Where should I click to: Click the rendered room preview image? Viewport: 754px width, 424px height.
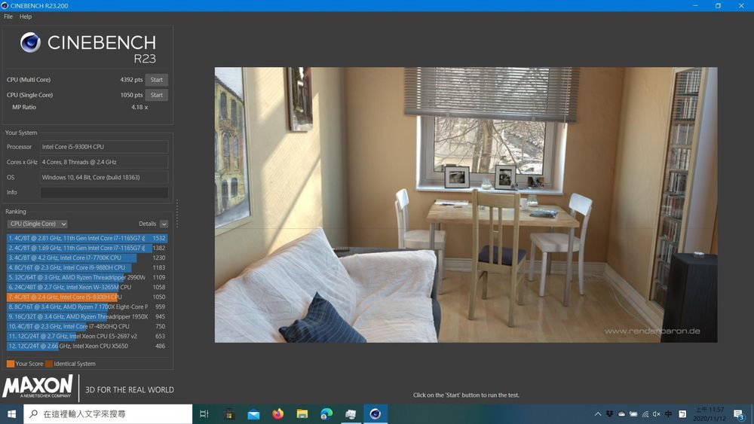pyautogui.click(x=465, y=205)
